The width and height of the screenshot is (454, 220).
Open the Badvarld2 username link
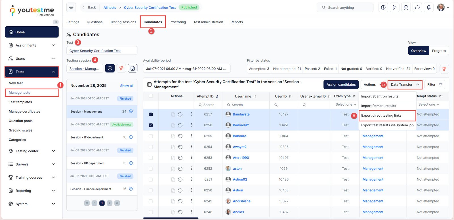pos(241,125)
